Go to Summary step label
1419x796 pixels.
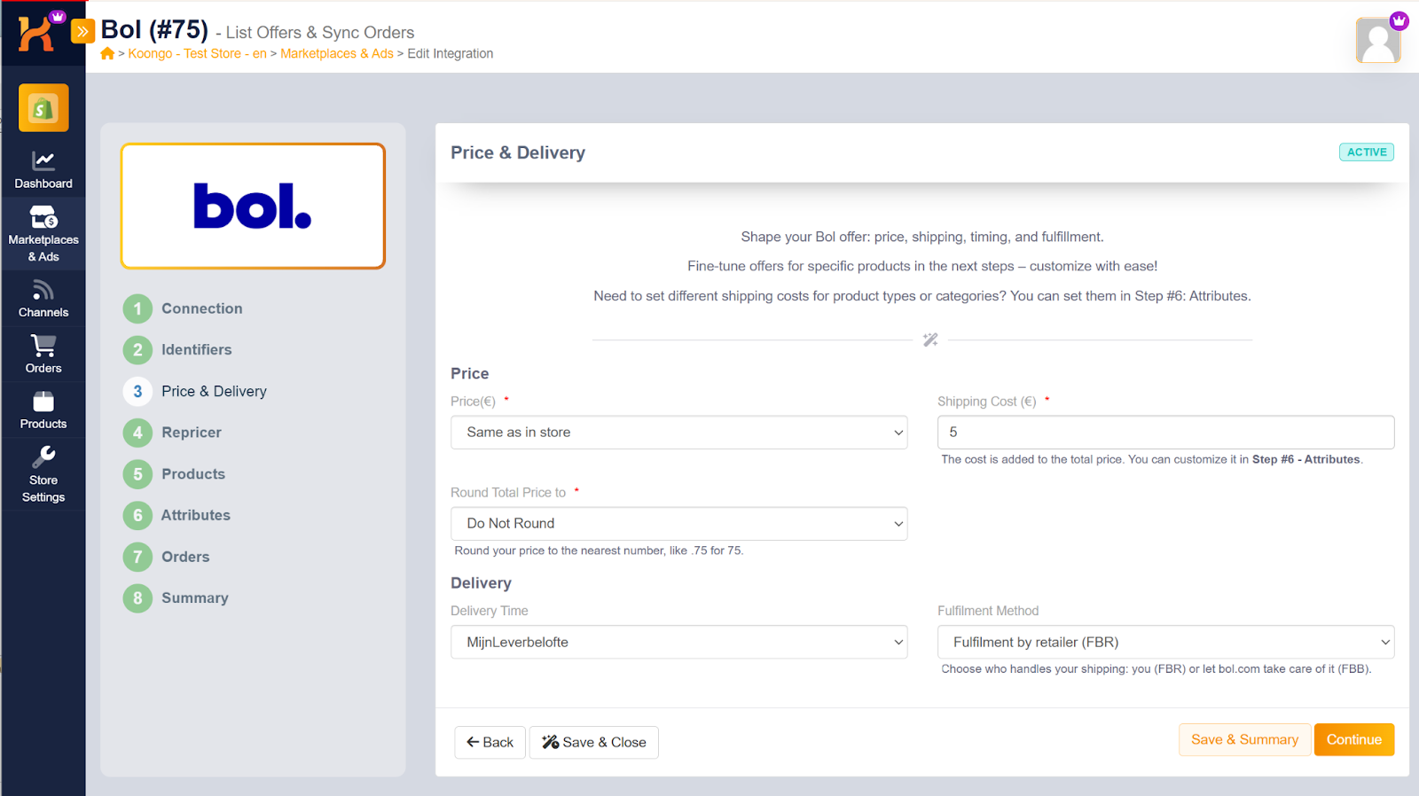coord(195,598)
